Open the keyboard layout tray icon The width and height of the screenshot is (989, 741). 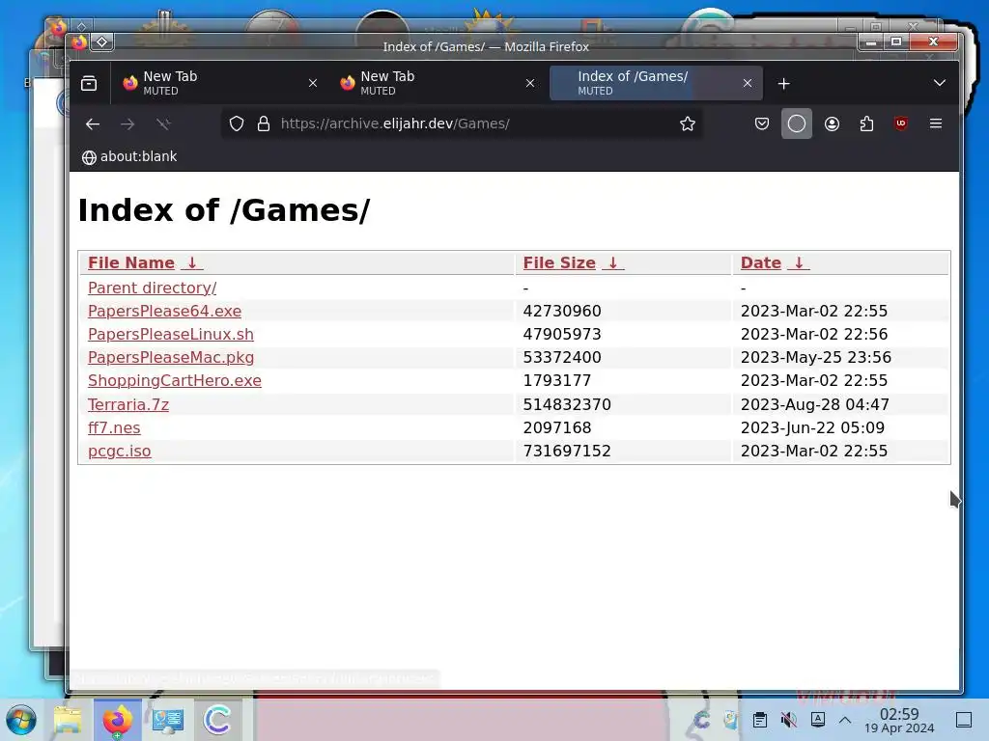click(818, 719)
